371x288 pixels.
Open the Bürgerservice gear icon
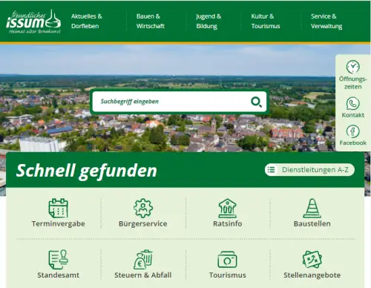point(143,208)
